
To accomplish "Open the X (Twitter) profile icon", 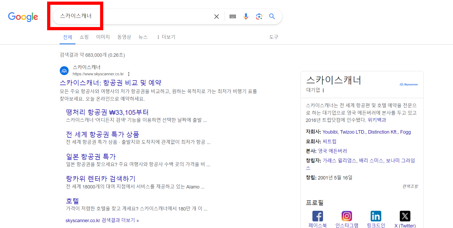I will (x=405, y=216).
